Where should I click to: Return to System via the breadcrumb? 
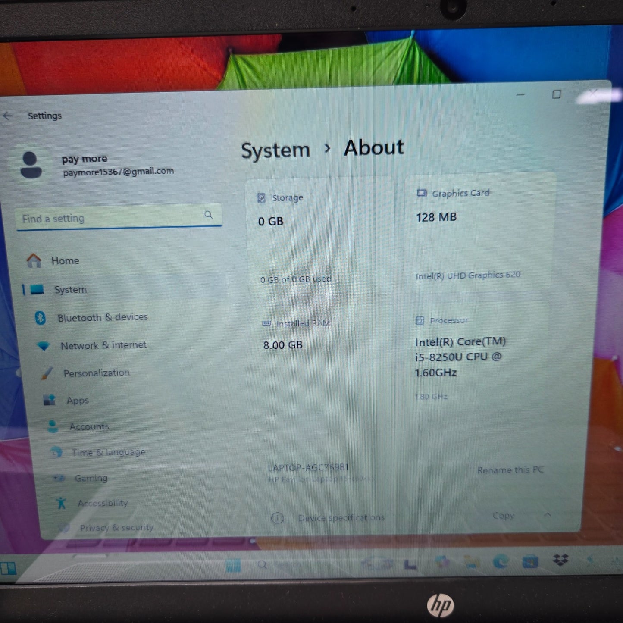(275, 150)
